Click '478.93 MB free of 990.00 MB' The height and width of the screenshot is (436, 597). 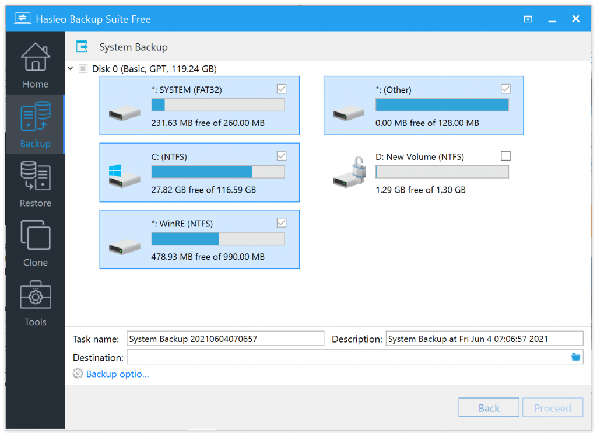[208, 256]
